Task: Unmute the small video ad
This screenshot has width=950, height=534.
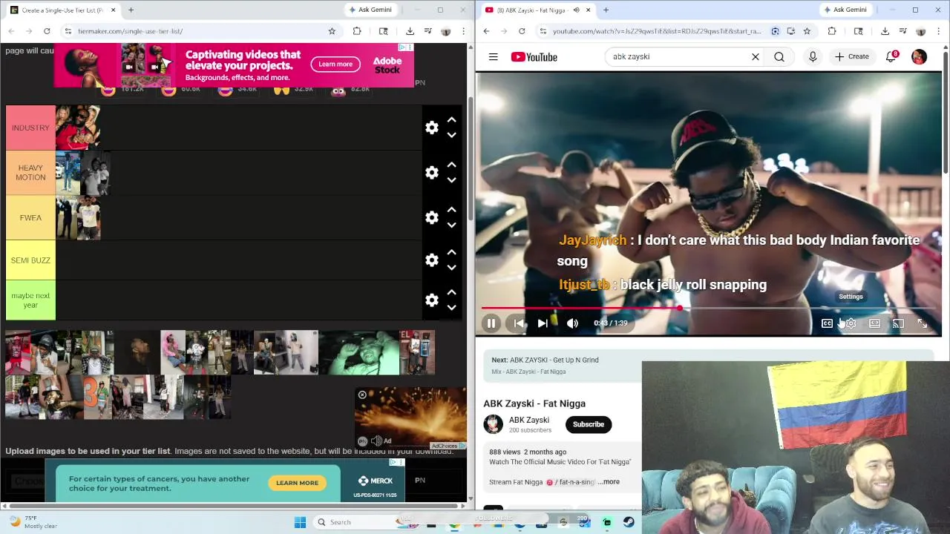Action: click(376, 441)
